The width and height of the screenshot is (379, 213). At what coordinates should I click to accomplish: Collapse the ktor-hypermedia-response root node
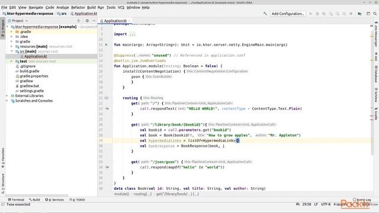(x=7, y=27)
